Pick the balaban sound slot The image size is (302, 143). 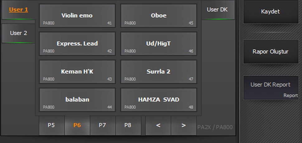[77, 99]
